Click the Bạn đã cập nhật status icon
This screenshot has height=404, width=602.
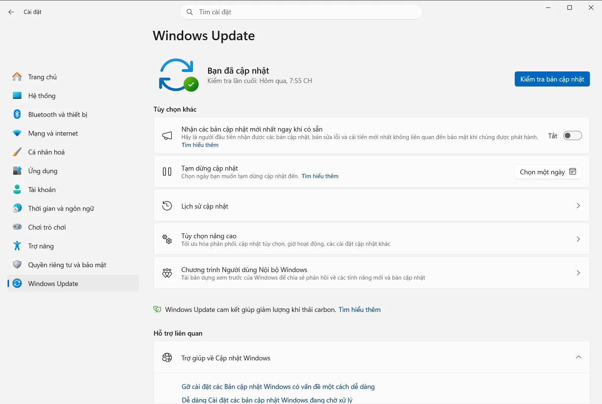pos(178,75)
